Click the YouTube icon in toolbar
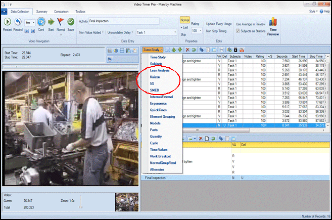Viewport: 332px width, 220px height. (x=242, y=50)
